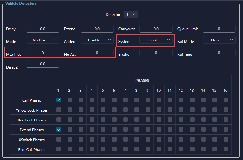The image size is (243, 160).
Task: Open the Added dropdown set to Disable
Action: tap(97, 40)
